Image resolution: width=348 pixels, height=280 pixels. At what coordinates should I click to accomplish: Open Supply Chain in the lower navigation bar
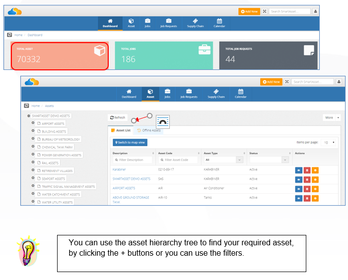click(x=216, y=94)
